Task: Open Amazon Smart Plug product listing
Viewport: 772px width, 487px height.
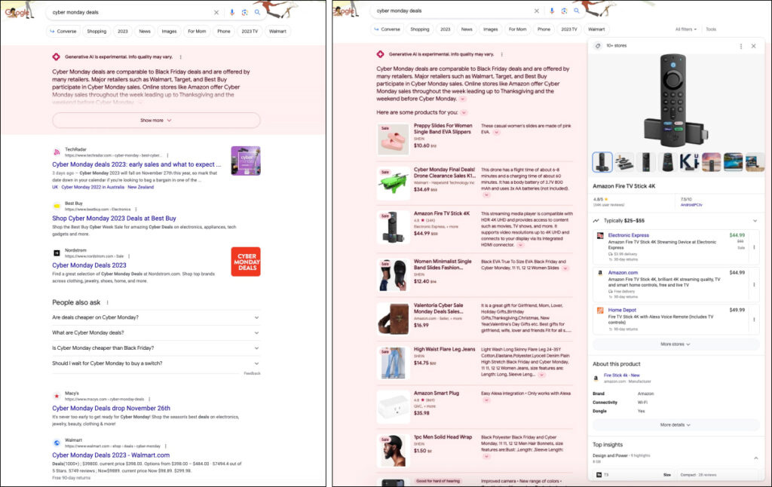Action: tap(437, 393)
